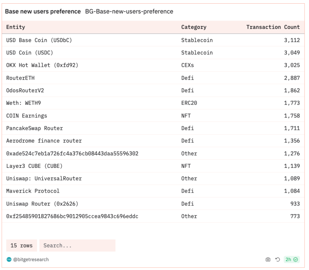Image resolution: width=309 pixels, height=270 pixels.
Task: Sort by Category column header
Action: 193,27
